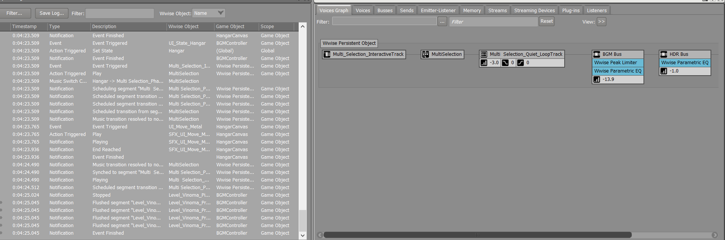725x240 pixels.
Task: Select the UI_State_Hangar event row
Action: [149, 43]
